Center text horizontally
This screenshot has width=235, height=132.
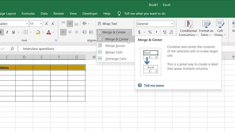point(70,32)
